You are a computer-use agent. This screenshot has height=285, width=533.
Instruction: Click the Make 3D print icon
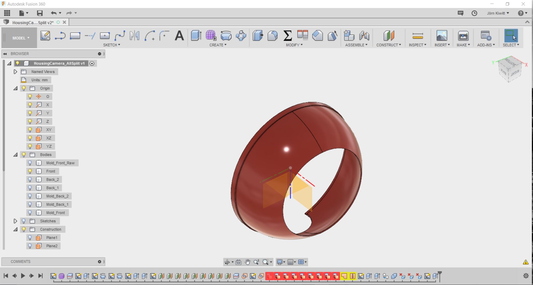tap(463, 36)
